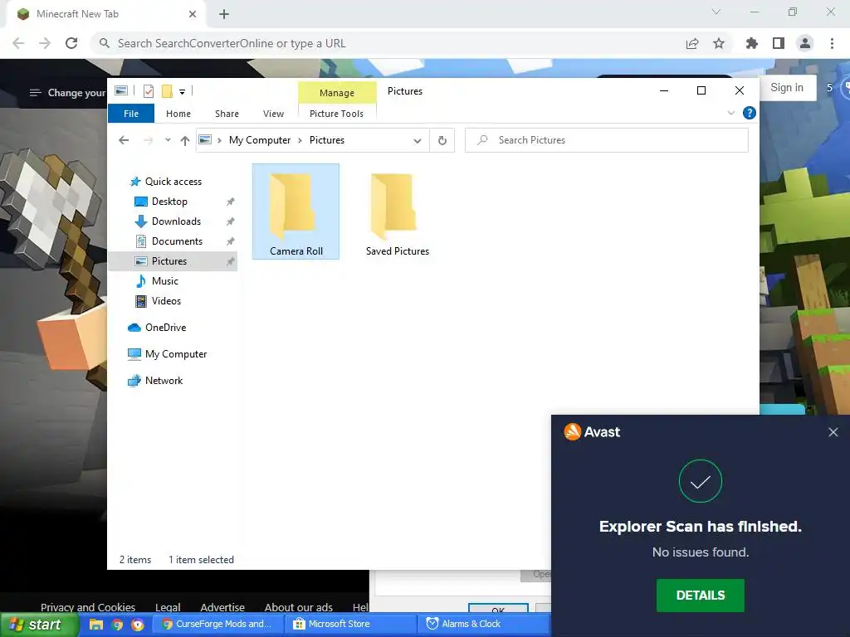Refresh the Pictures folder view
The height and width of the screenshot is (637, 850).
coord(442,140)
